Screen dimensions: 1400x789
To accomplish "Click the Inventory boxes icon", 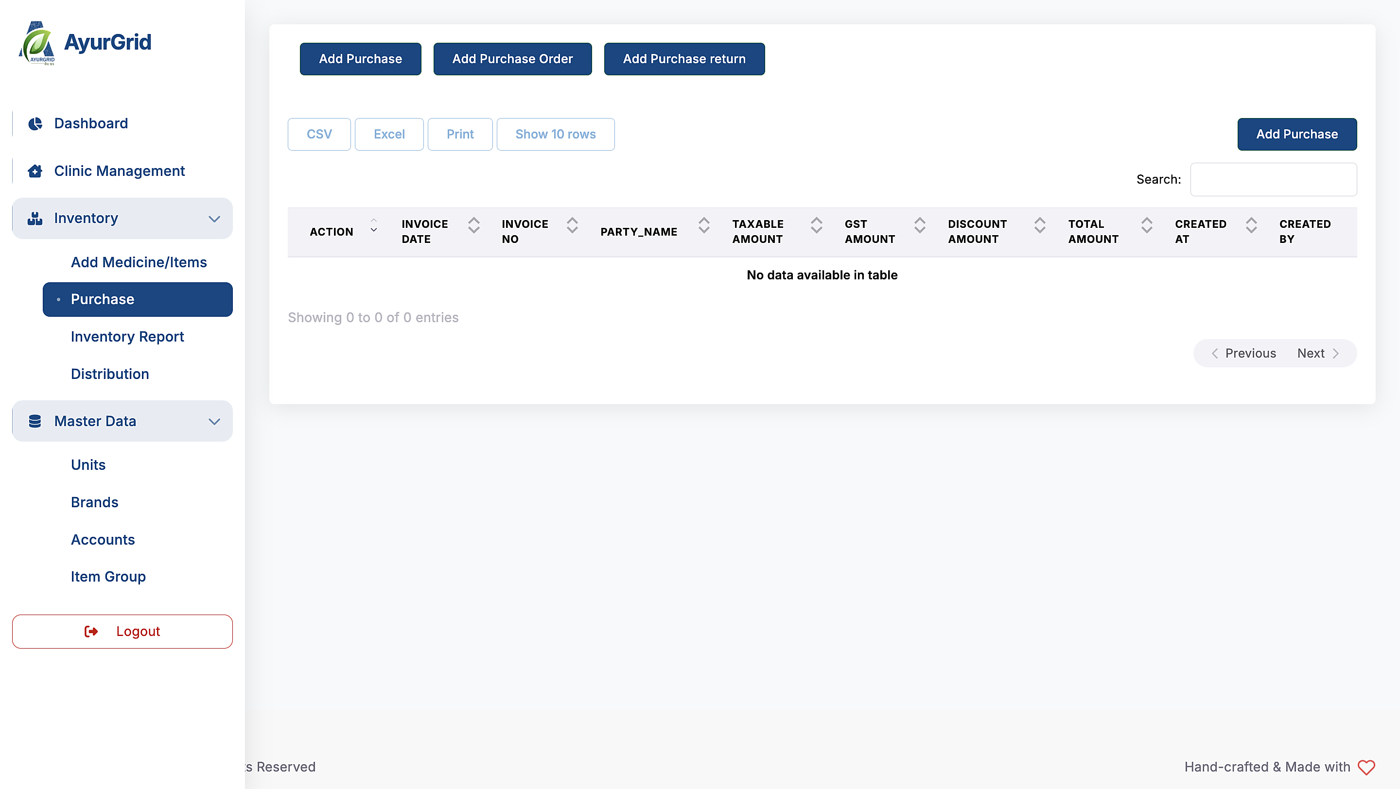I will click(35, 218).
